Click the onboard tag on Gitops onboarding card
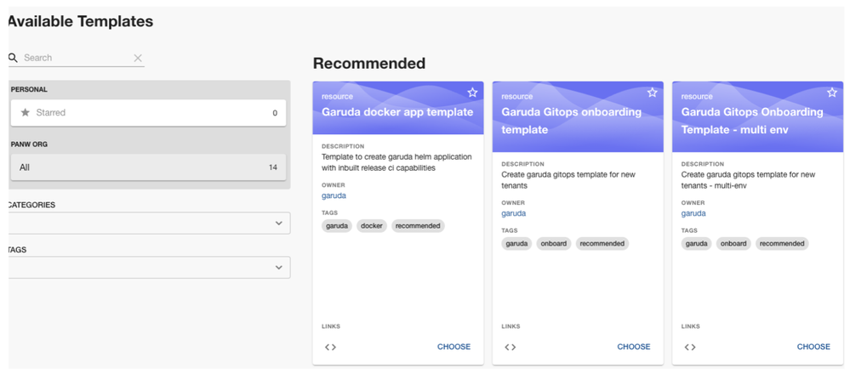Screen dimensions: 850x373 (553, 244)
